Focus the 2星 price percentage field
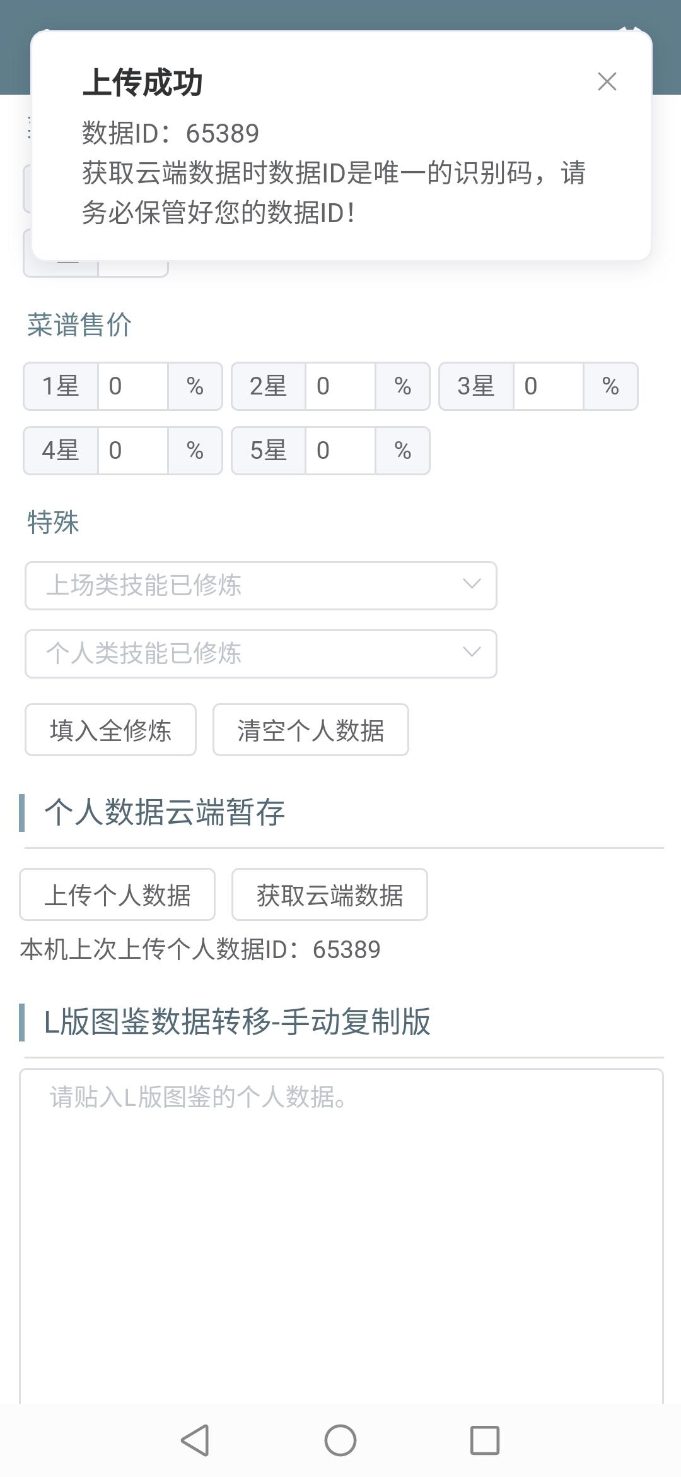 340,386
